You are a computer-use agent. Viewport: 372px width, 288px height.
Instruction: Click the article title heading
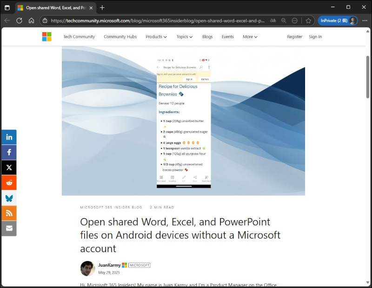pos(180,235)
